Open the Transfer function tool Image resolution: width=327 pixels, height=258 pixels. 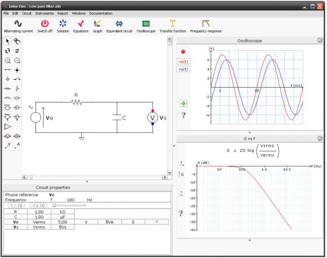pos(173,23)
